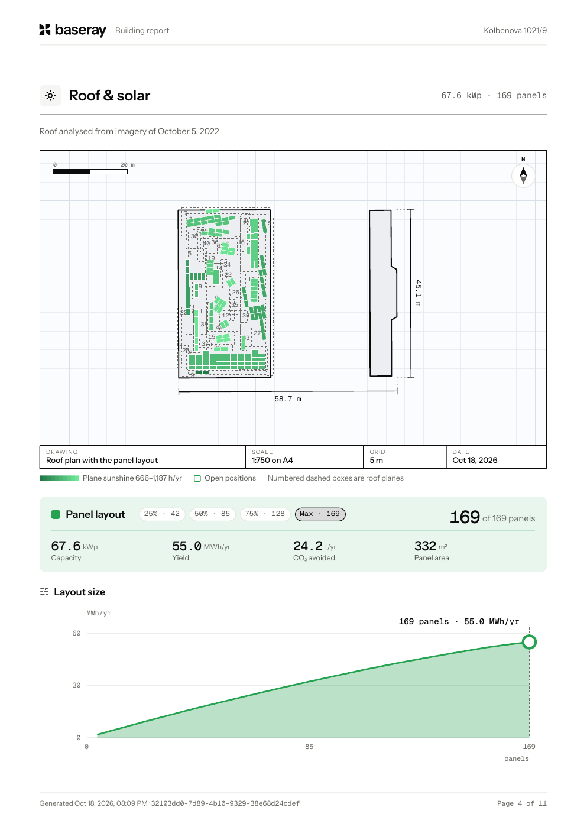The width and height of the screenshot is (587, 830).
Task: Click "Roof analysed from imagery of October 5, 2022"
Action: (x=129, y=131)
